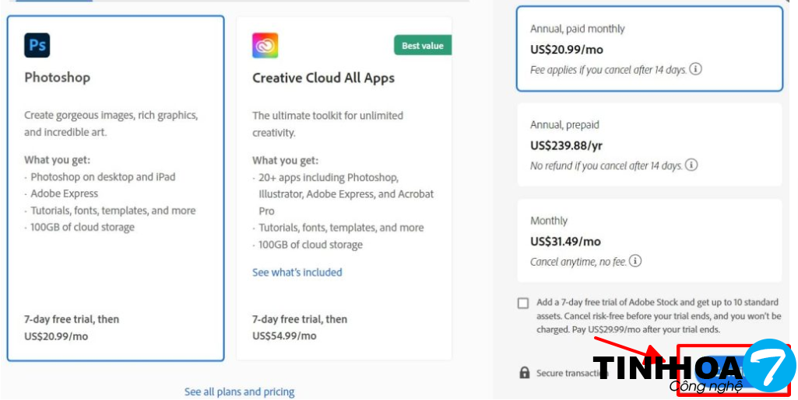The image size is (798, 400).
Task: Open info icon beside 'Fee applies if you cancel'
Action: (x=695, y=69)
